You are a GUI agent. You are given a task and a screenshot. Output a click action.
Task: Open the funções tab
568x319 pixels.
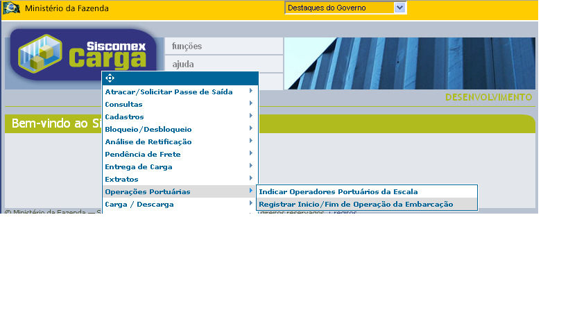(224, 46)
